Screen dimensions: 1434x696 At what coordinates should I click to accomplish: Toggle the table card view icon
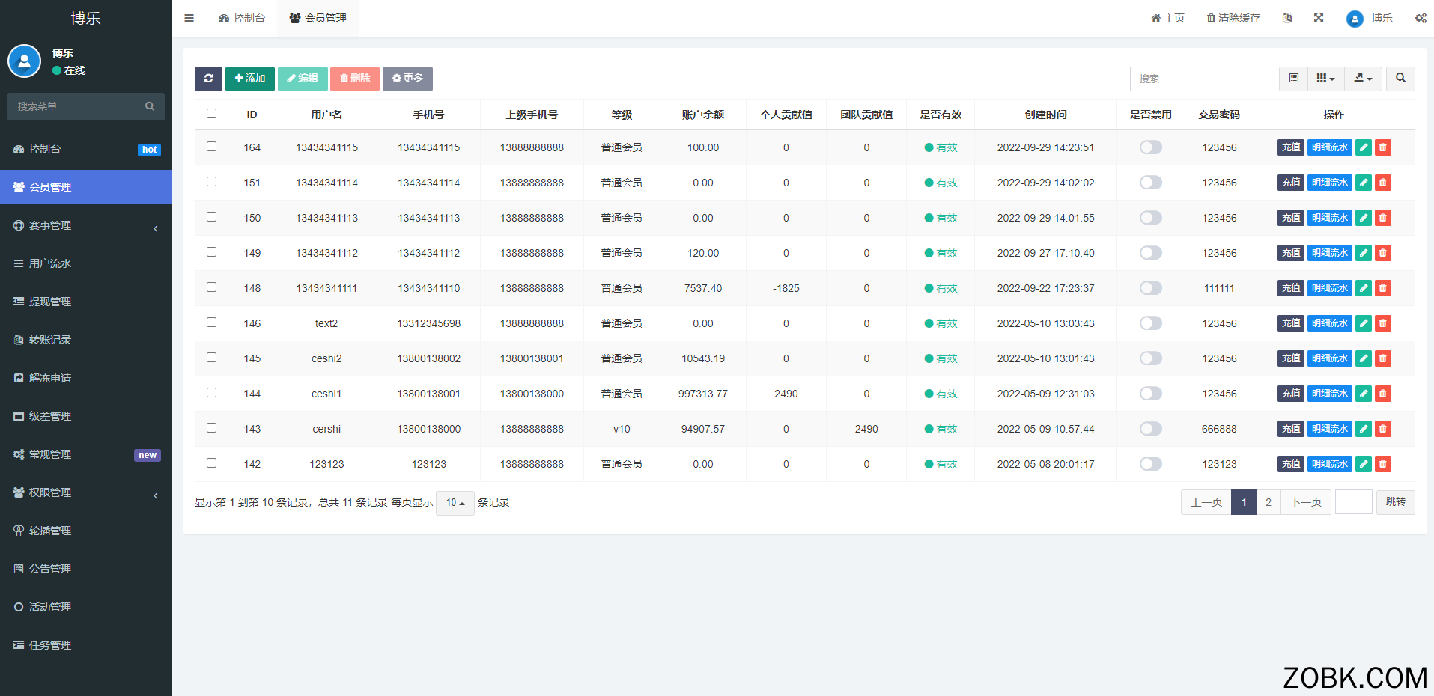(x=1293, y=79)
